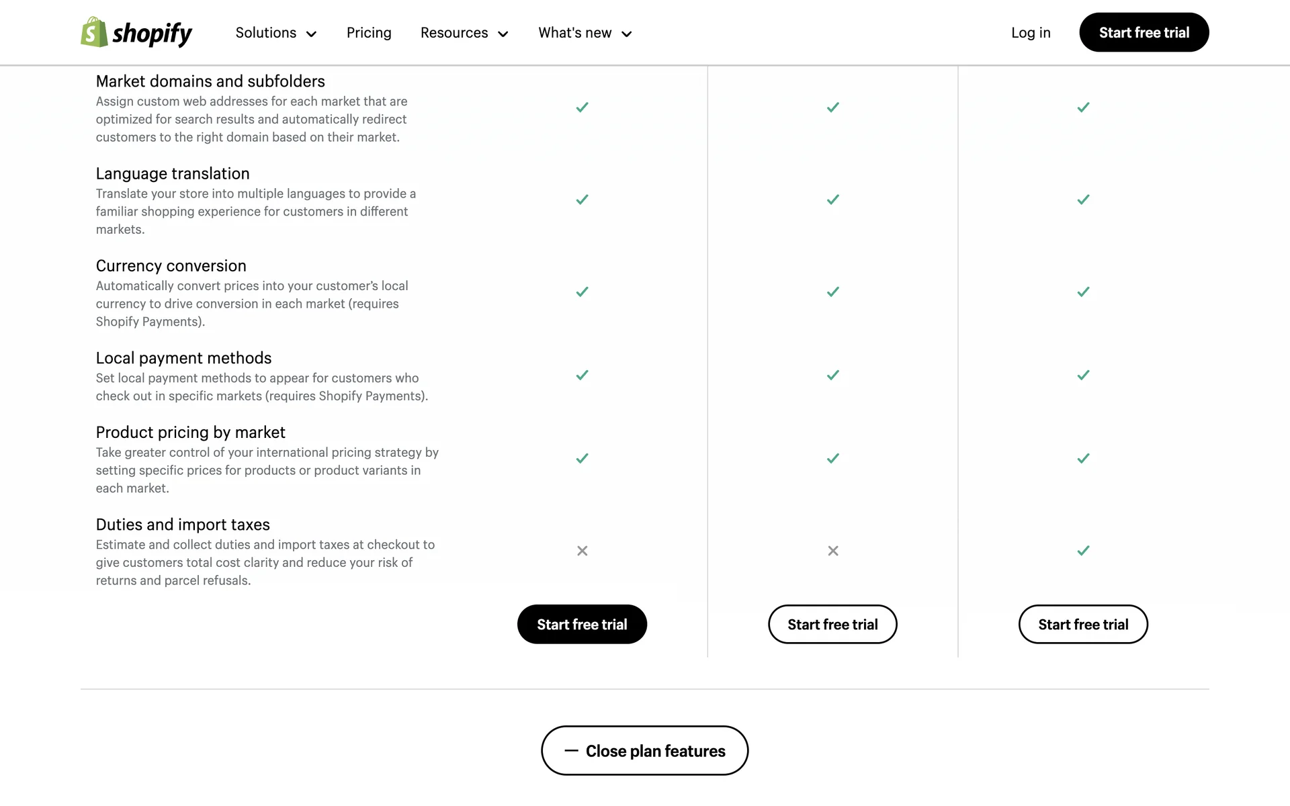Image resolution: width=1290 pixels, height=806 pixels.
Task: Click first-column checkmark for Market domains and subfolders
Action: coord(582,107)
